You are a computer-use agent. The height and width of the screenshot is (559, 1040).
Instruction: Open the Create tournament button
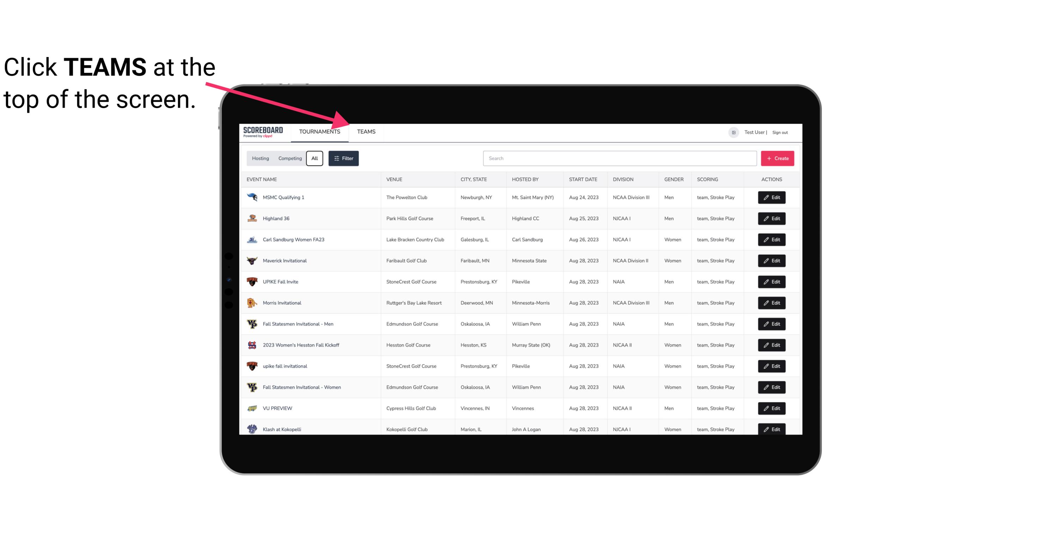point(777,158)
